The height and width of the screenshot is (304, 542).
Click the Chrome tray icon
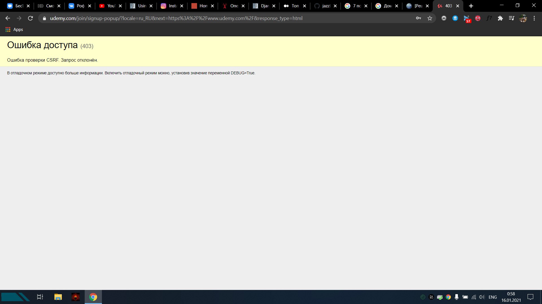(448, 297)
